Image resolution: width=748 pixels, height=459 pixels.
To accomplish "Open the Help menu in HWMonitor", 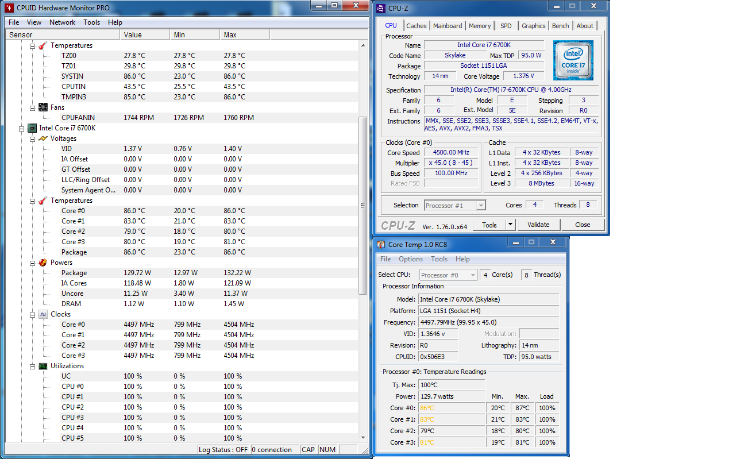I will pyautogui.click(x=115, y=22).
